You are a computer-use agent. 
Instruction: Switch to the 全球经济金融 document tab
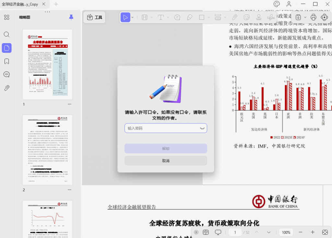click(x=20, y=4)
